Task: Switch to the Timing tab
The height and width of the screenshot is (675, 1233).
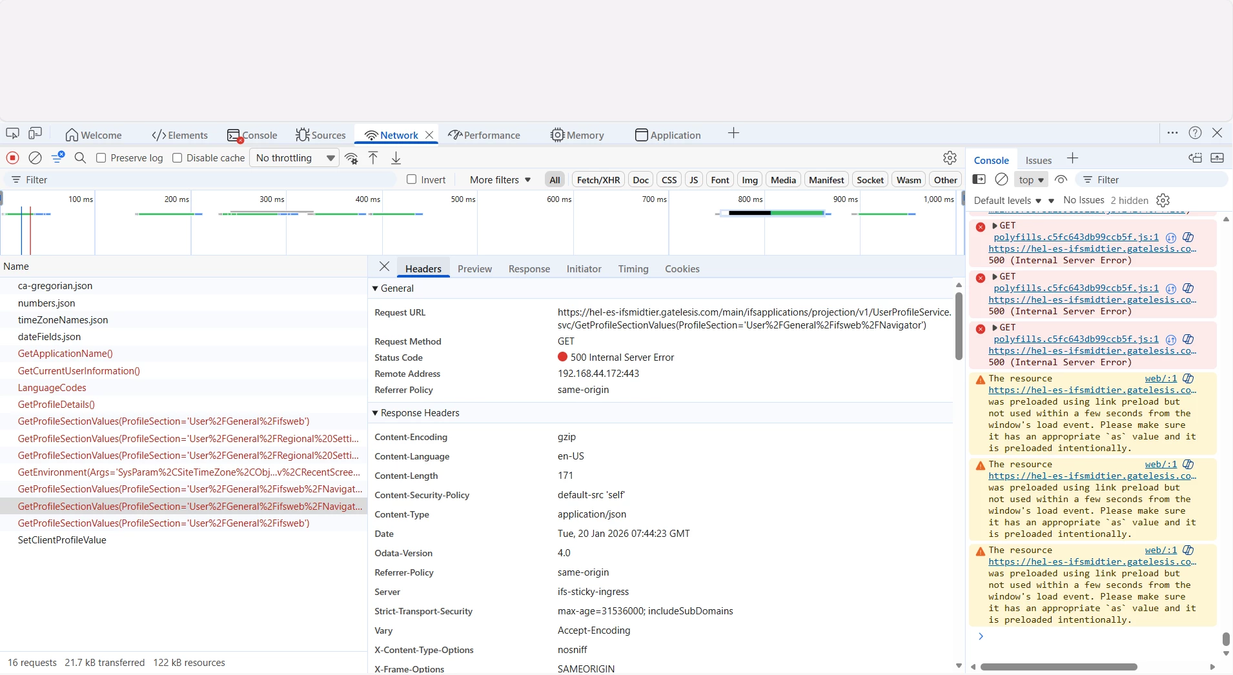Action: click(x=633, y=269)
